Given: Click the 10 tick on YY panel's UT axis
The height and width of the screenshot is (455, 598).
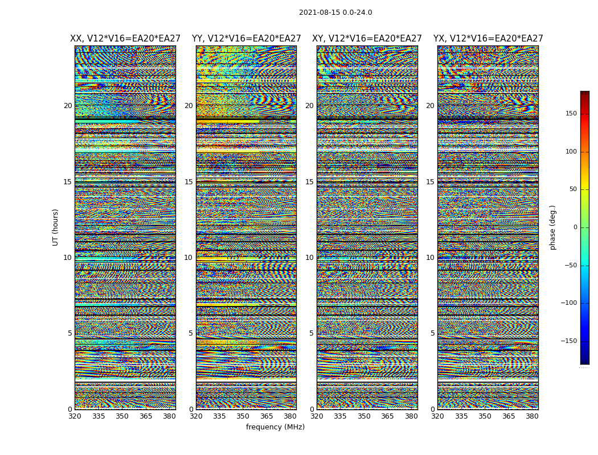Looking at the screenshot, I should 189,258.
